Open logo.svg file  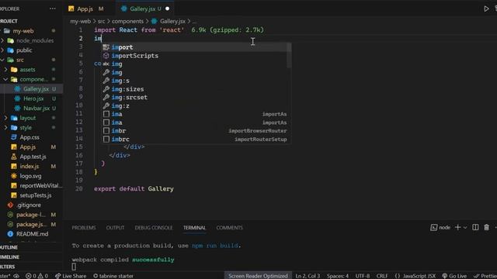point(30,176)
